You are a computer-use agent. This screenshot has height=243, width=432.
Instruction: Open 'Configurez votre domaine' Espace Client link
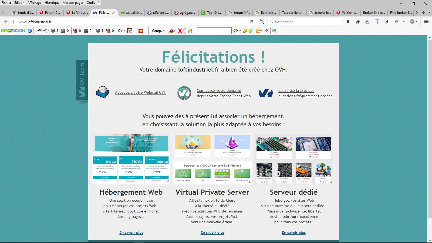coord(224,93)
